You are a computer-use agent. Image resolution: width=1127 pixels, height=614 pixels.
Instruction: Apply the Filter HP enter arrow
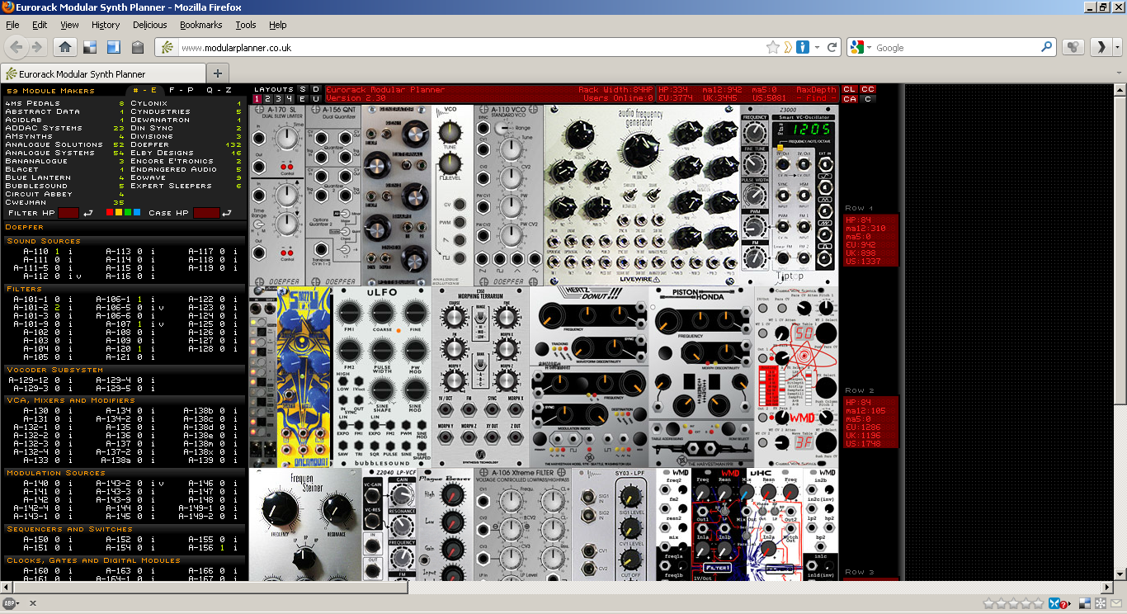(x=89, y=213)
